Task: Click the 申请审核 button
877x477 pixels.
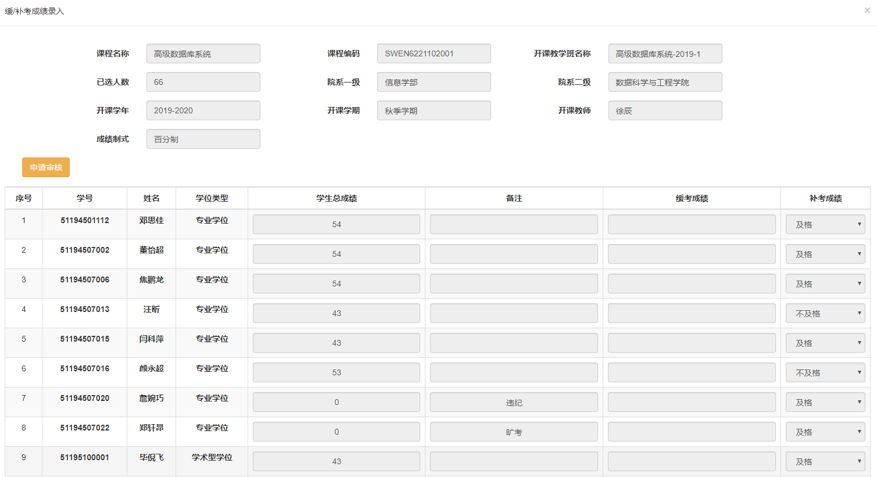Action: [46, 167]
